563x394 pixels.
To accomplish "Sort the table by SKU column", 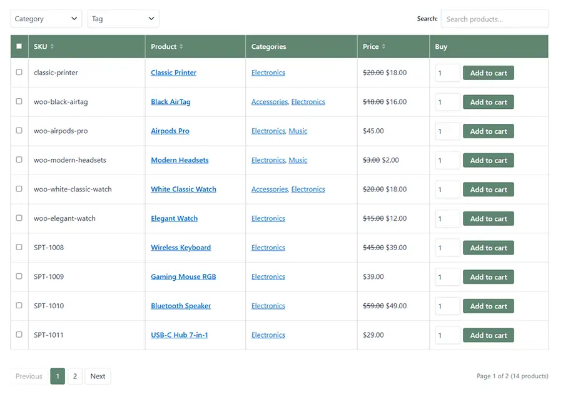I will [44, 47].
